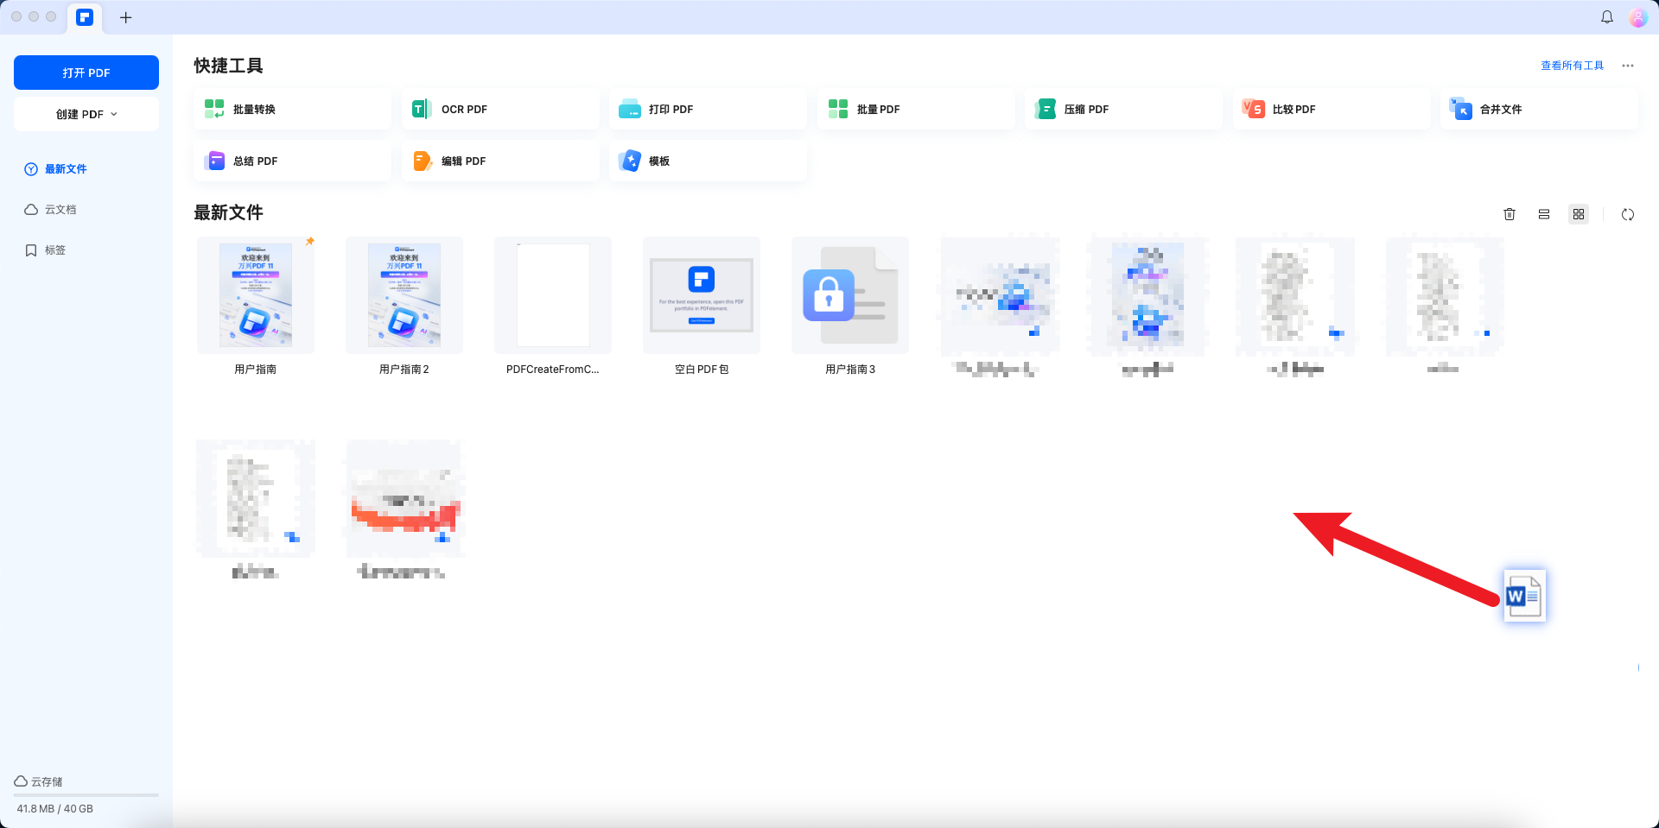The image size is (1659, 828).
Task: Switch recent files to list view
Action: (1544, 214)
